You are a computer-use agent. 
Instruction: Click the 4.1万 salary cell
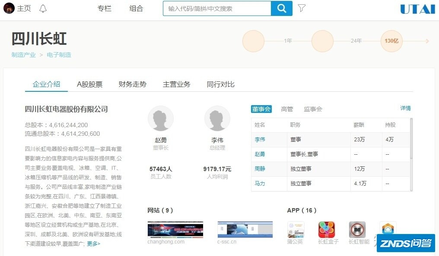[360, 184]
